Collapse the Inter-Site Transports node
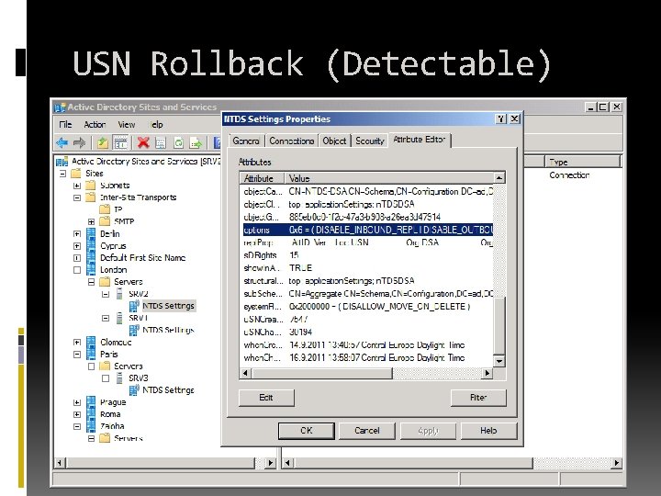 [77, 197]
